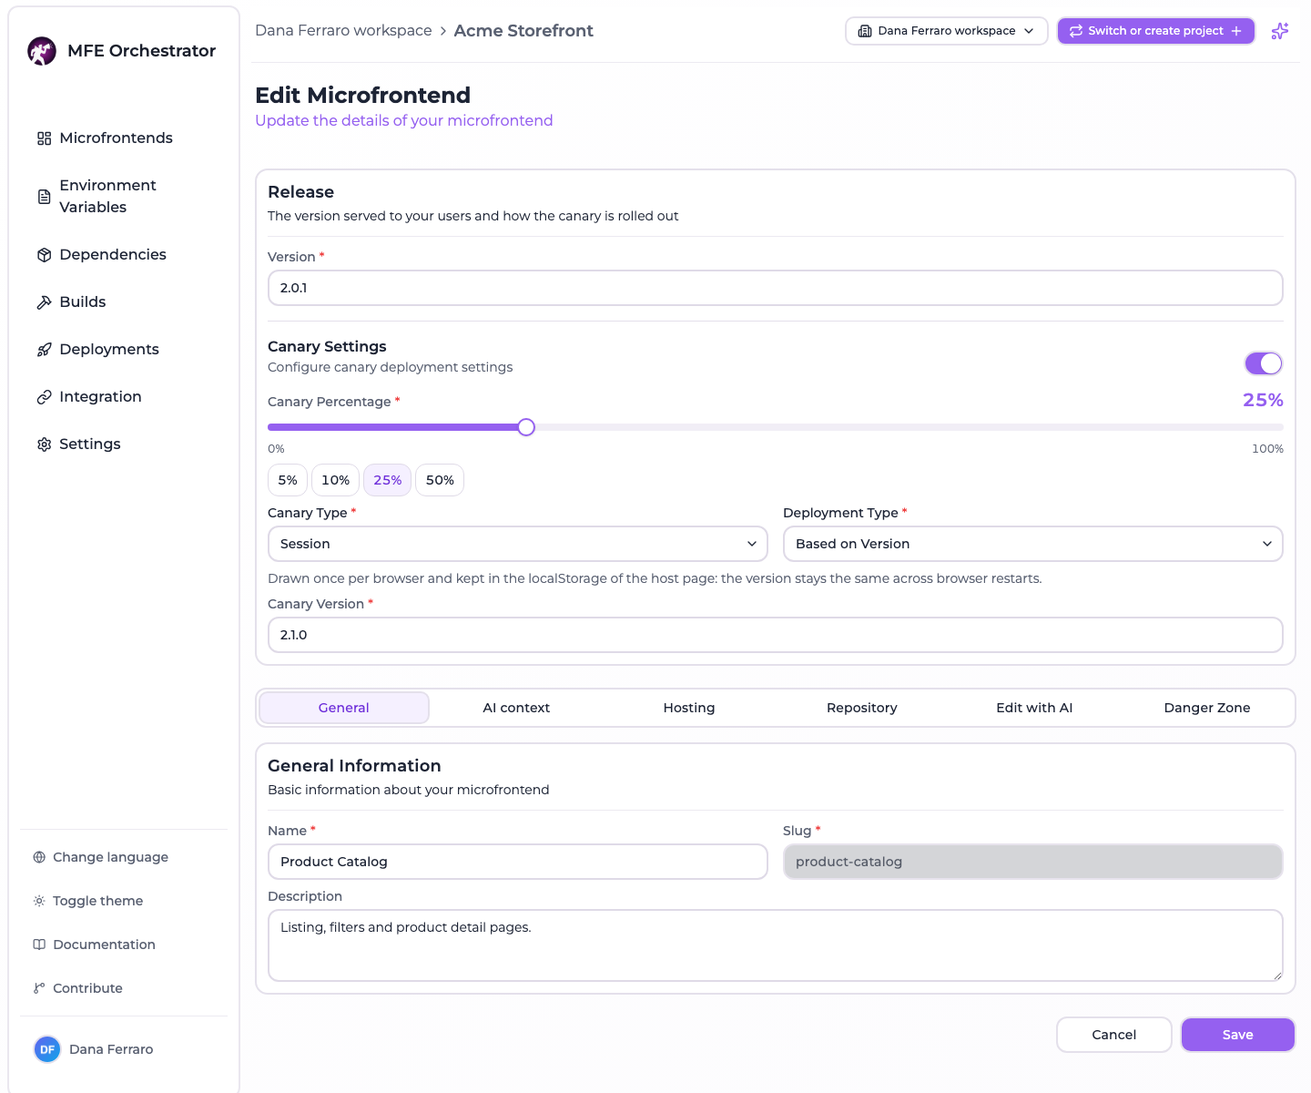Toggle the Canary Settings switch off
This screenshot has height=1093, width=1311.
click(x=1264, y=363)
